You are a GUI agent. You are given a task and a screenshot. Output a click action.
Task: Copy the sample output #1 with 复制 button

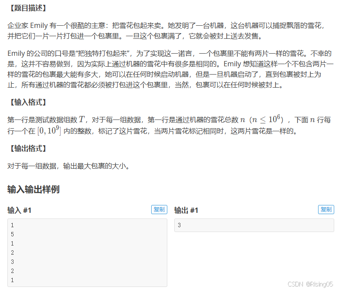[326, 209]
